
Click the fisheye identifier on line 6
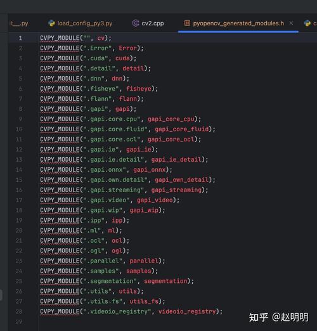pos(139,89)
